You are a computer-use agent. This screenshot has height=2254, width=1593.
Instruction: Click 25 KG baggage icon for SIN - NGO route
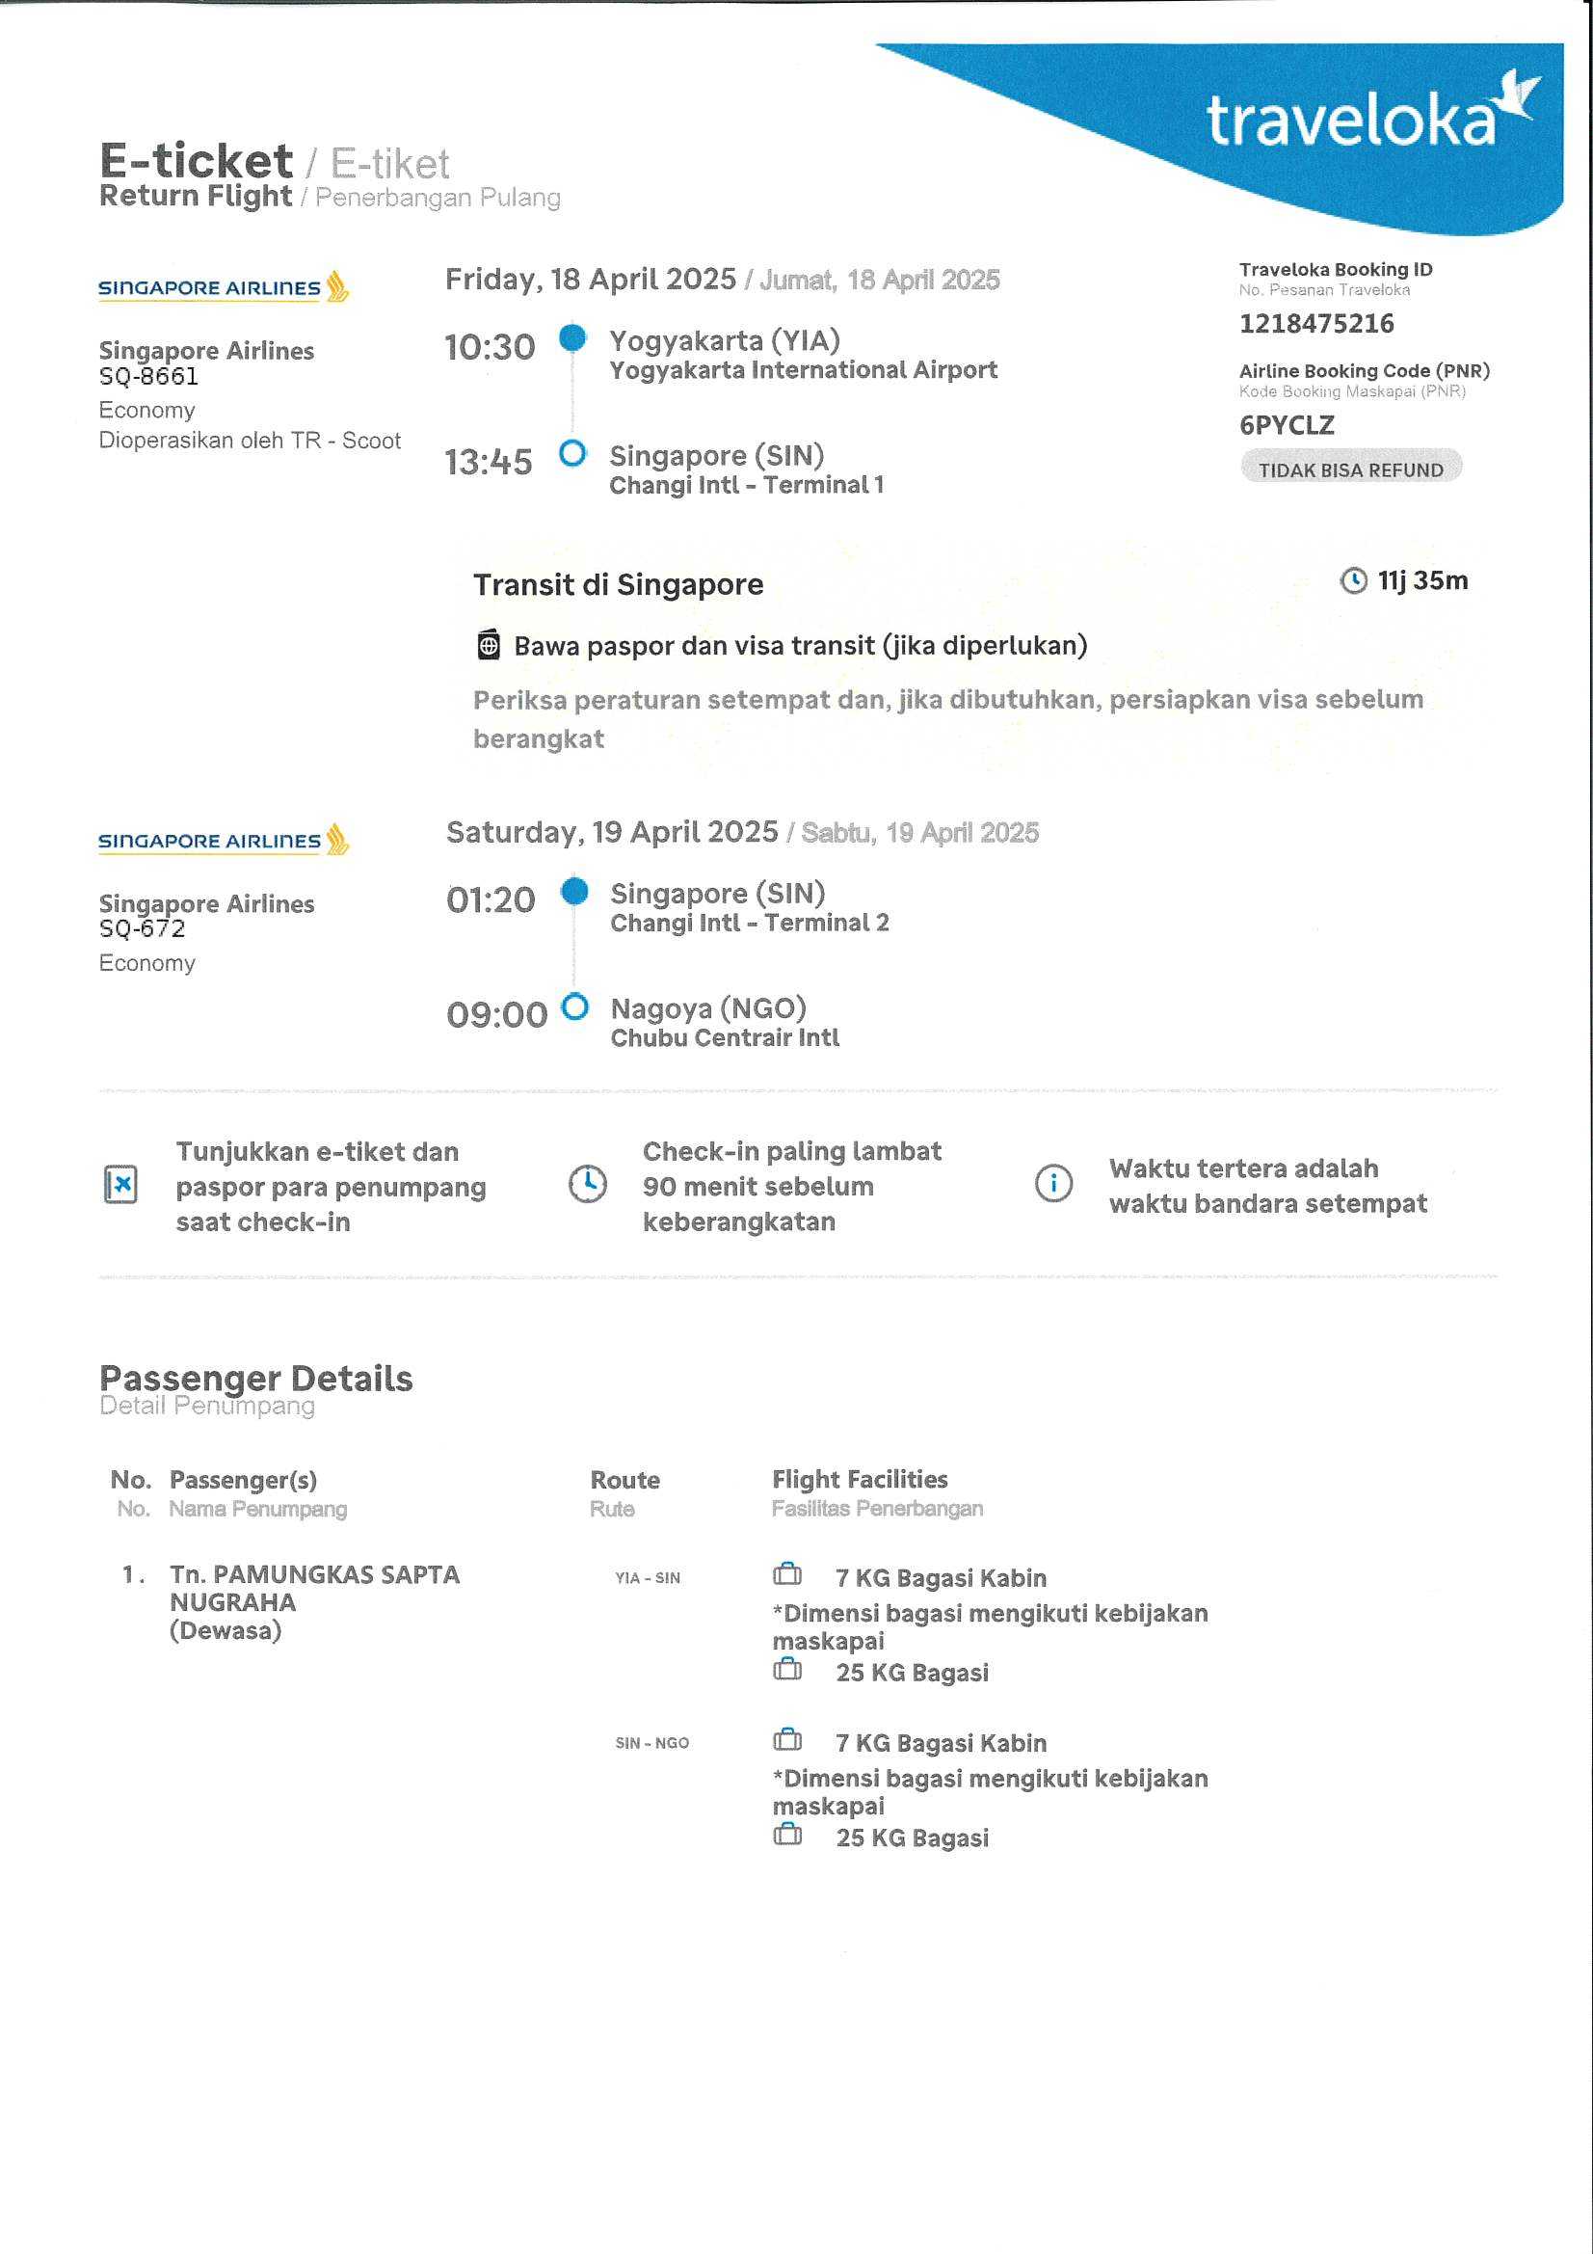[787, 1834]
